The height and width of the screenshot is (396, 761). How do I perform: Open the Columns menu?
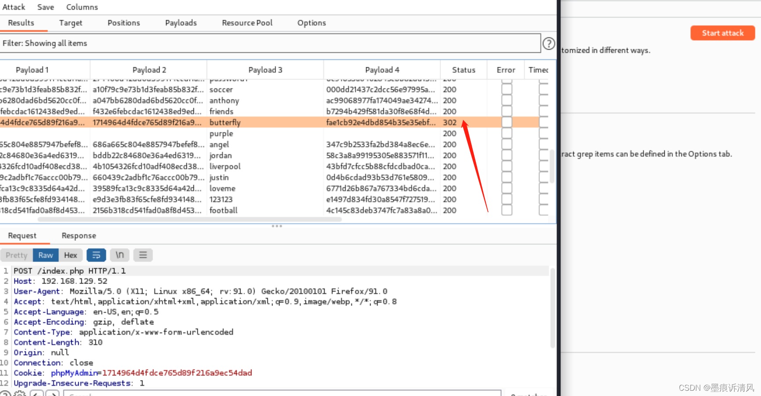pyautogui.click(x=82, y=7)
